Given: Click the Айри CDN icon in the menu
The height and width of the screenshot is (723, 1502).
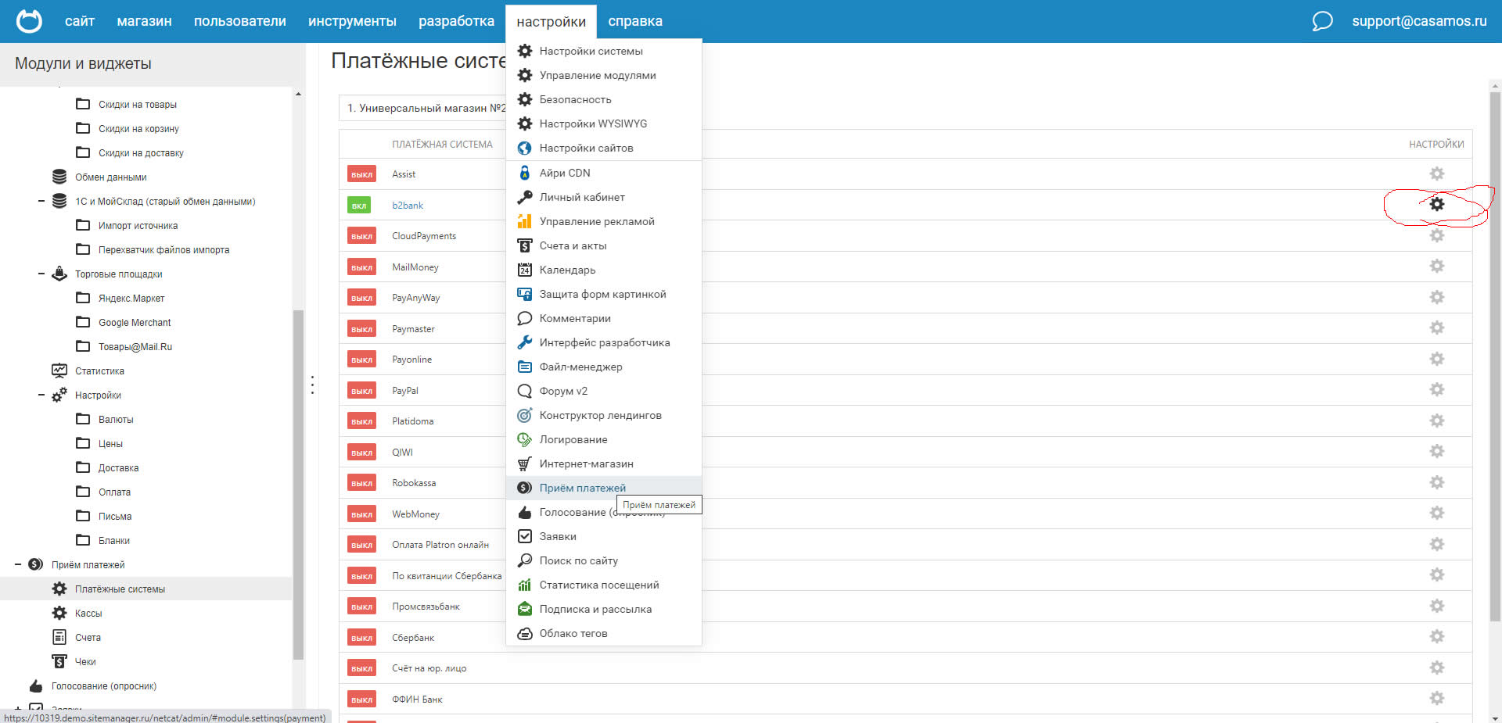Looking at the screenshot, I should [x=525, y=173].
